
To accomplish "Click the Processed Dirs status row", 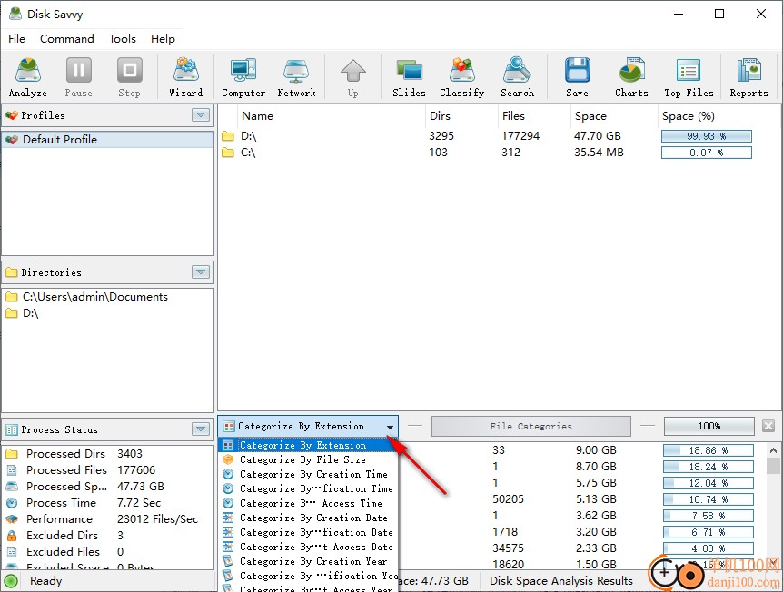I will pos(108,454).
